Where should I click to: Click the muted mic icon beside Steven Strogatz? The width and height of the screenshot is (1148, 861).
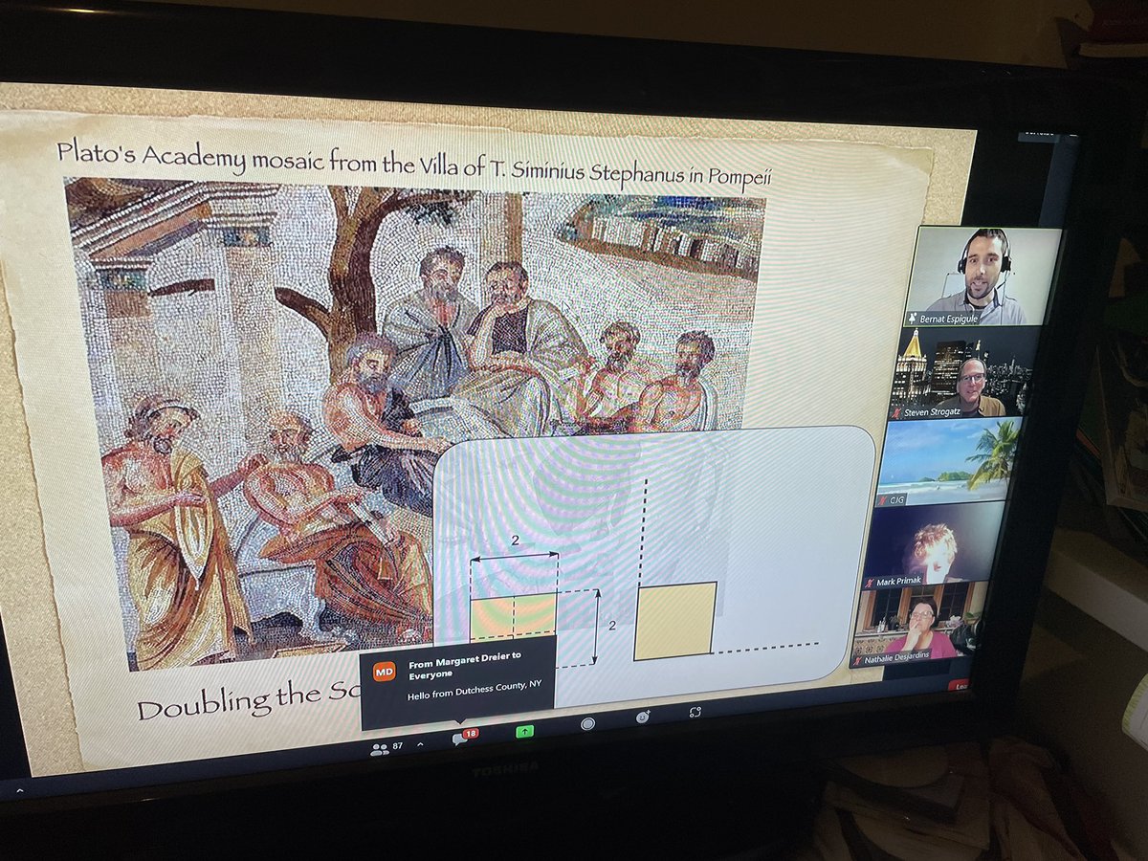(x=895, y=412)
